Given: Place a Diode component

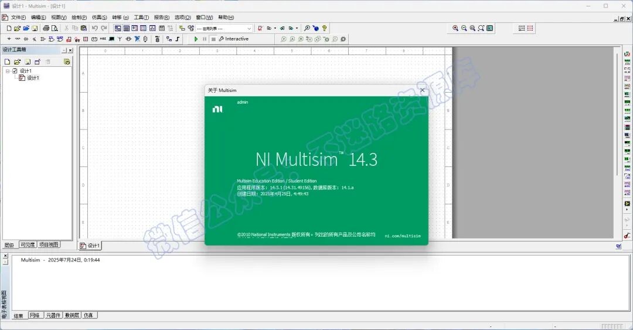Looking at the screenshot, I should [x=26, y=39].
